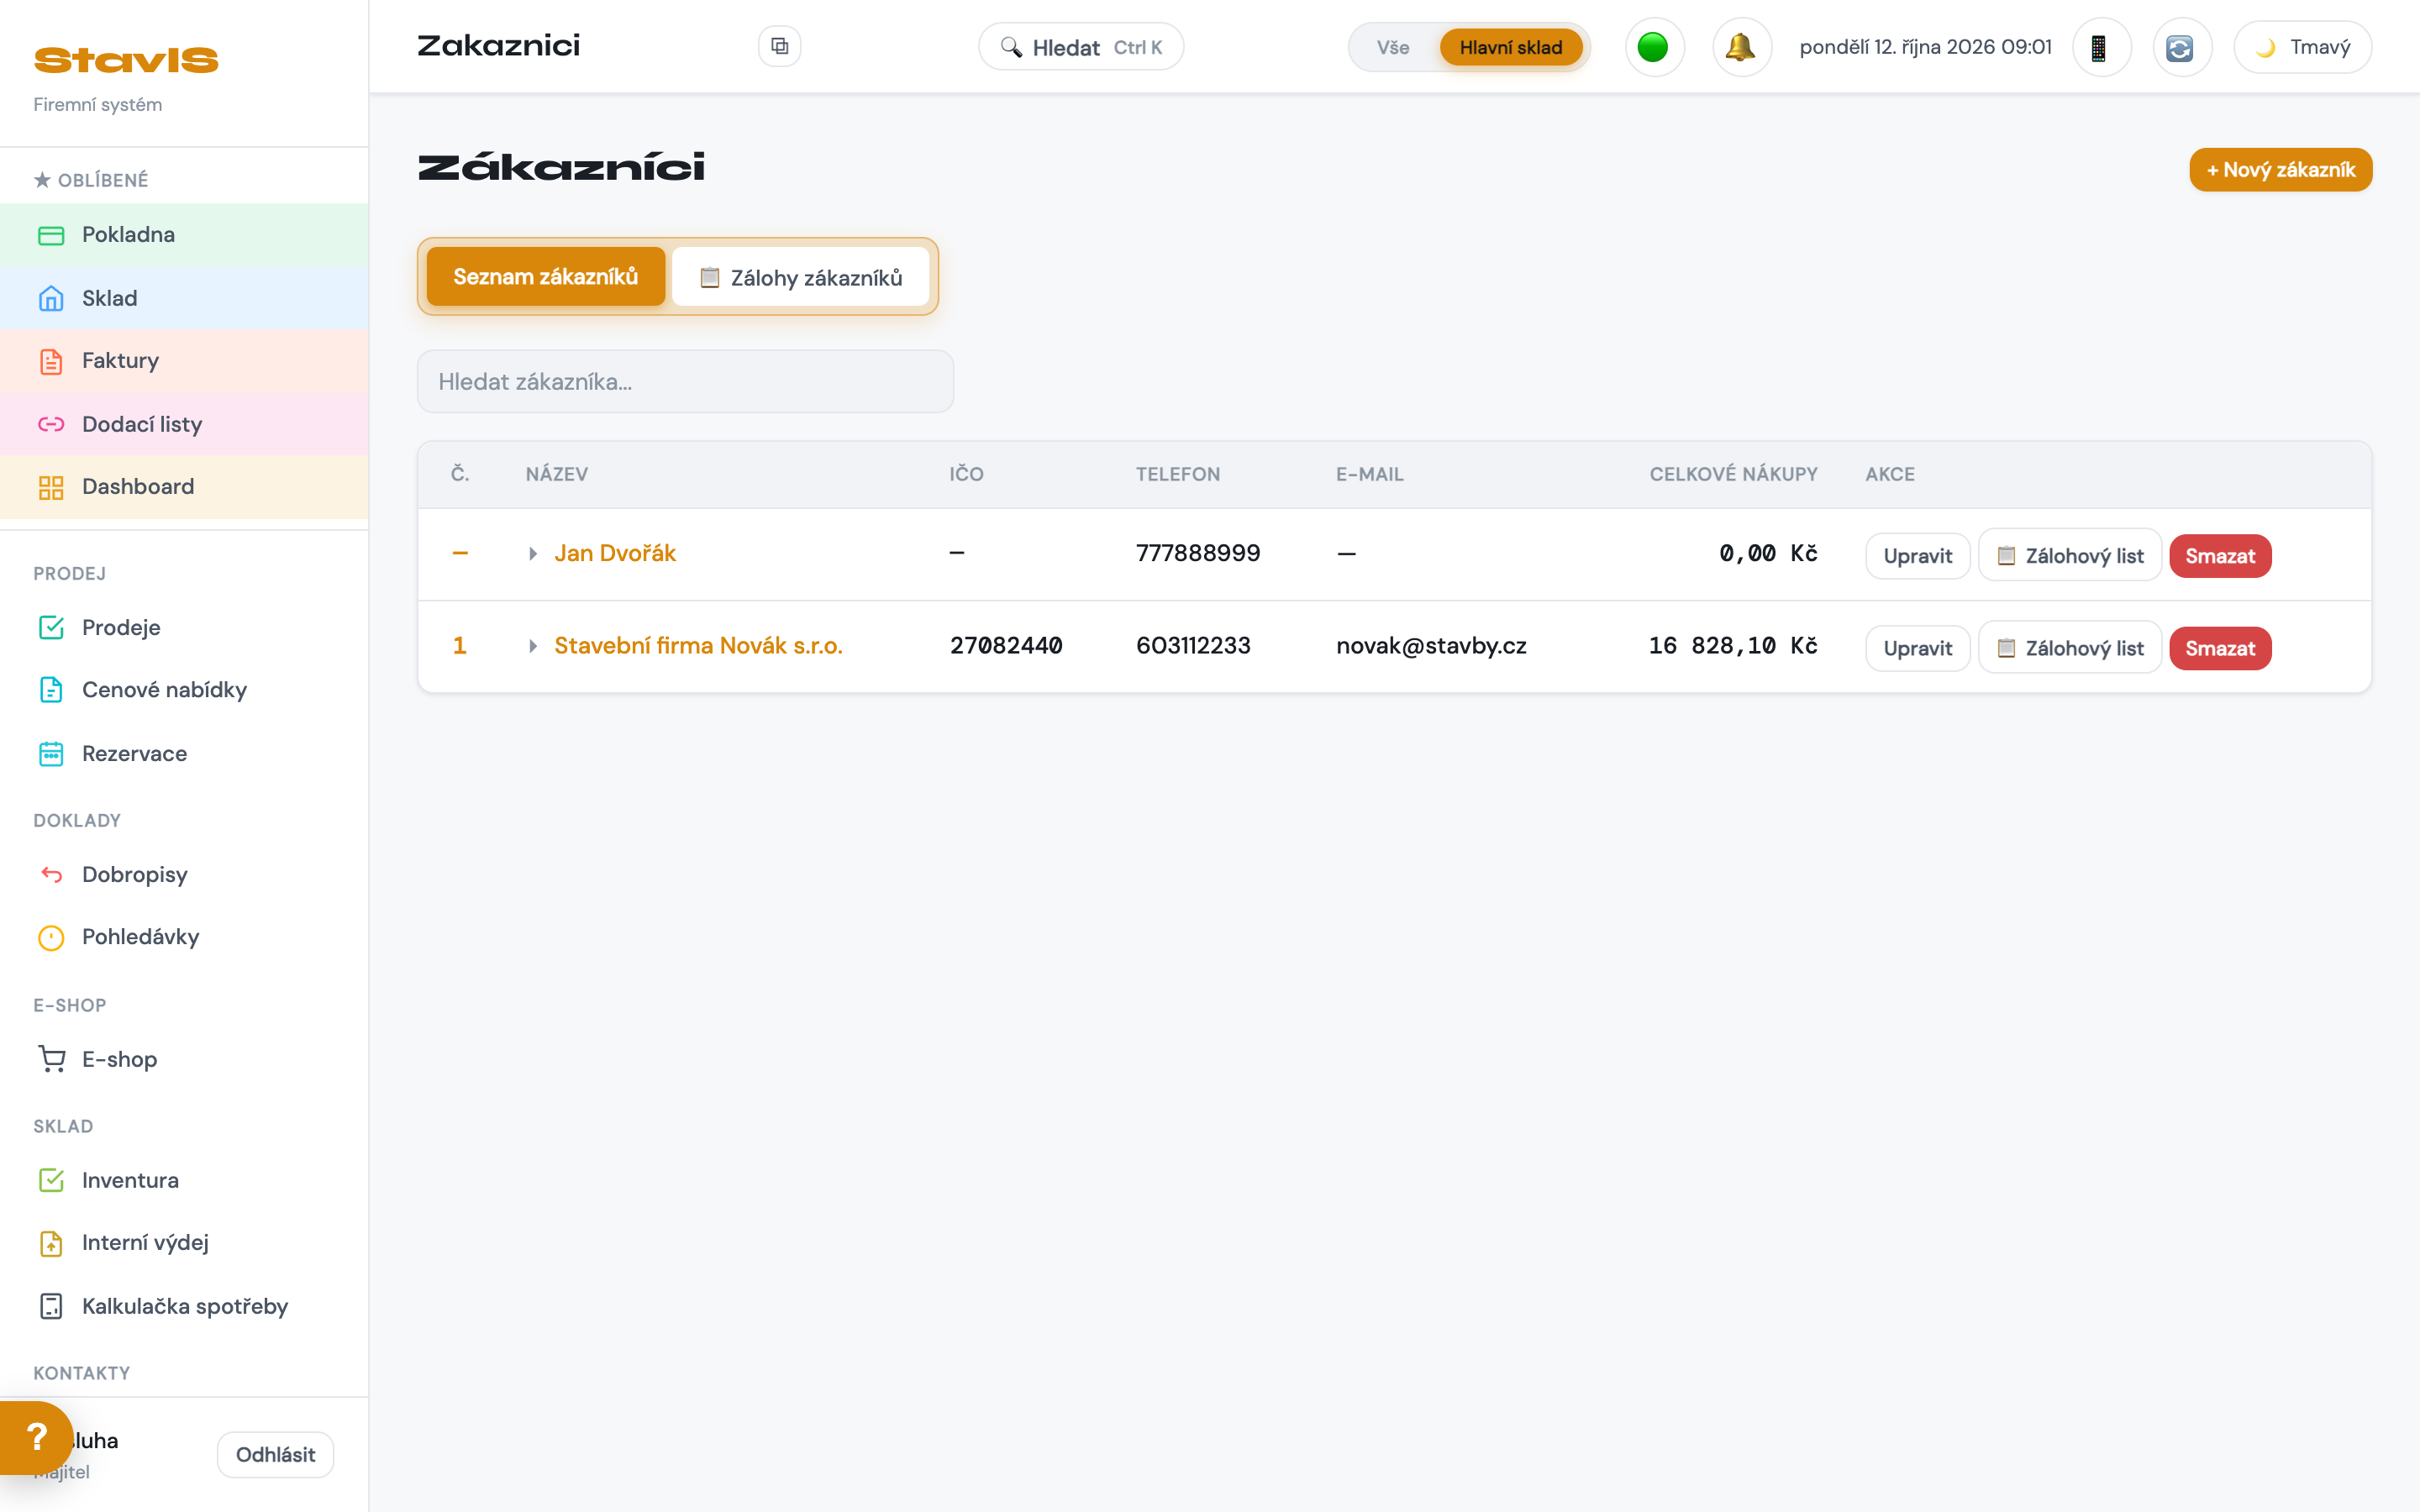Viewport: 2420px width, 1512px height.
Task: Switch warehouse filter to Vše
Action: tap(1393, 47)
